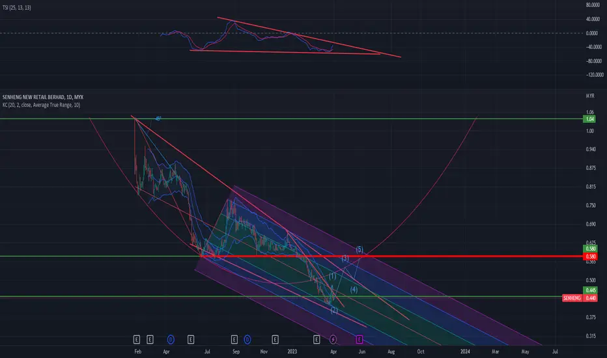Open the earnings icon between Apr and Jul 2022
The image size is (607, 358).
point(190,339)
